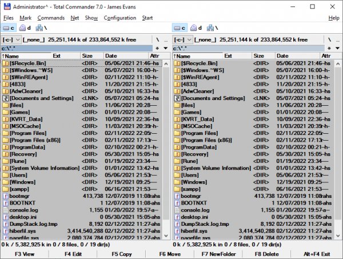Screen dimensions: 343x259
Task: Open the Configuration menu
Action: 120,18
